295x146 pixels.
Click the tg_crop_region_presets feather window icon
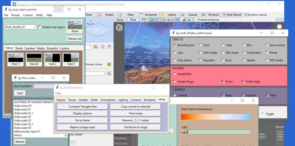[6, 9]
